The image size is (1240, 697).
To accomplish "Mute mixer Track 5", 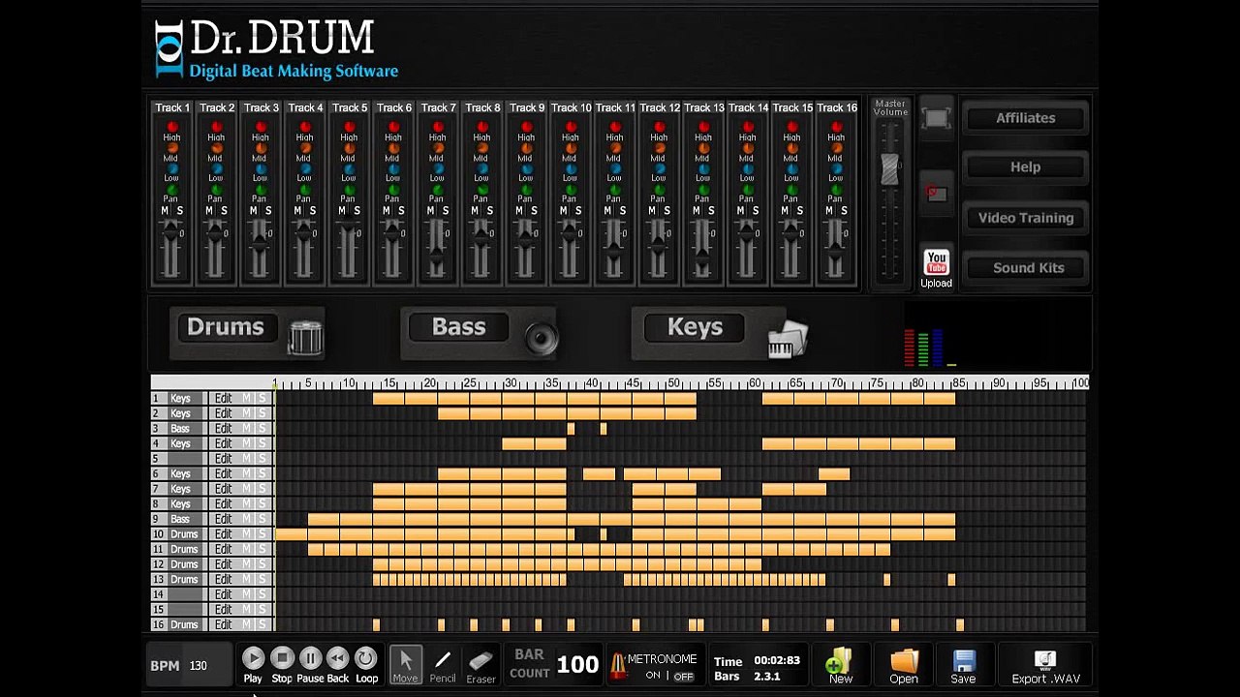I will click(x=342, y=211).
